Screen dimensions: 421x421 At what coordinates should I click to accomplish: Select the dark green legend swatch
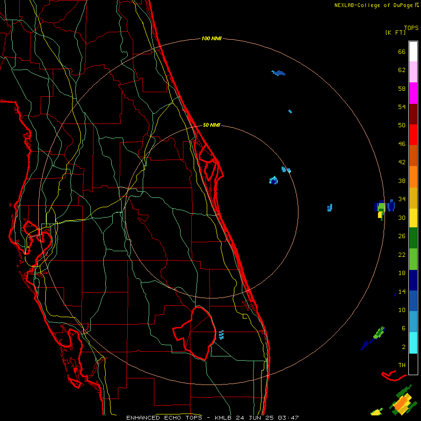coord(413,238)
